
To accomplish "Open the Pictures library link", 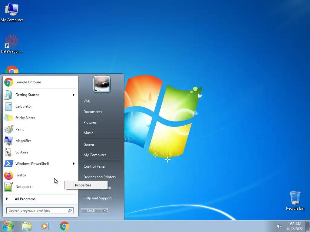I will click(90, 122).
